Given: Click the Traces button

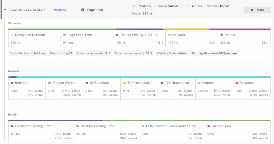Looking at the screenshot, I should [257, 10].
